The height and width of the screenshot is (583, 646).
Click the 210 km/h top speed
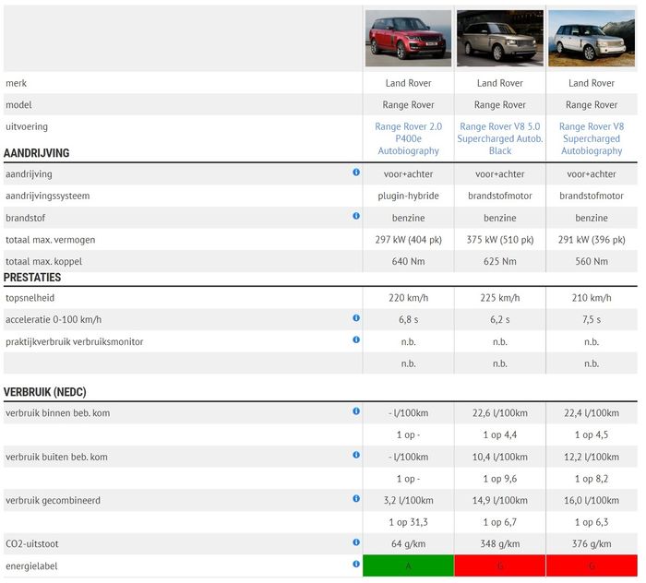592,298
